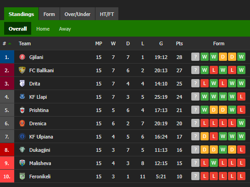
Task: Sort by rank using the green arrow
Action: point(10,43)
